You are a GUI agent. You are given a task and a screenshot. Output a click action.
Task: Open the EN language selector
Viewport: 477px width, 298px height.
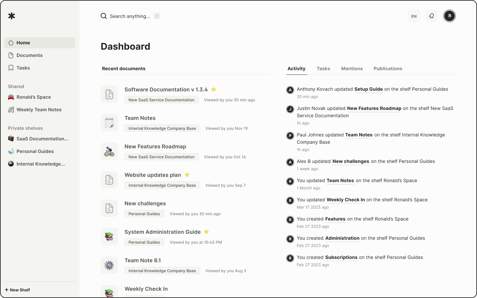(x=413, y=16)
